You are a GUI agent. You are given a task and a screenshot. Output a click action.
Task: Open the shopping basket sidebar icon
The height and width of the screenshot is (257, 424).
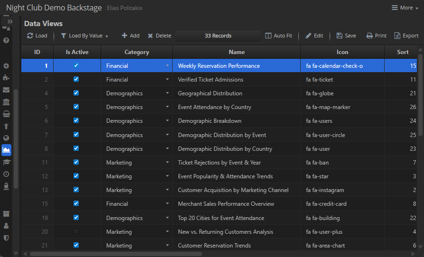[x=6, y=114]
